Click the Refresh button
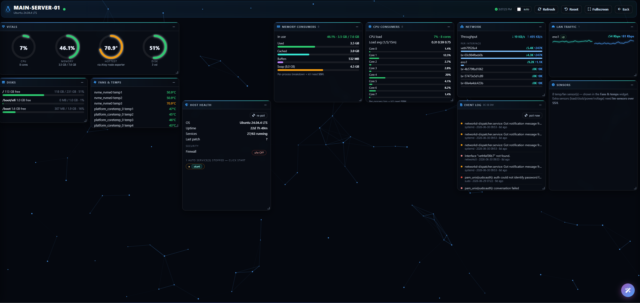Image resolution: width=640 pixels, height=303 pixels. click(x=546, y=9)
